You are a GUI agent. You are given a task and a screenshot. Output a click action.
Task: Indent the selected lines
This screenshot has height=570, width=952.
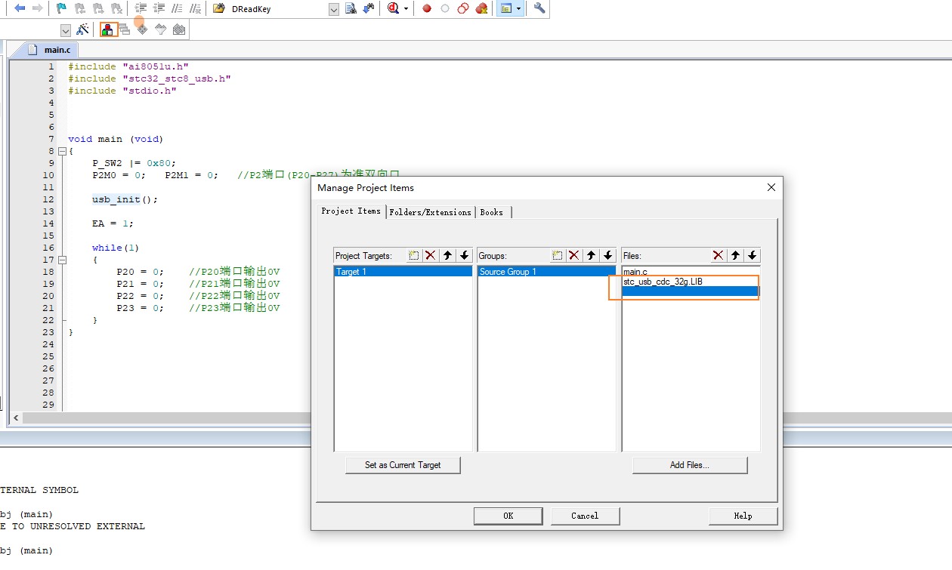coord(141,8)
